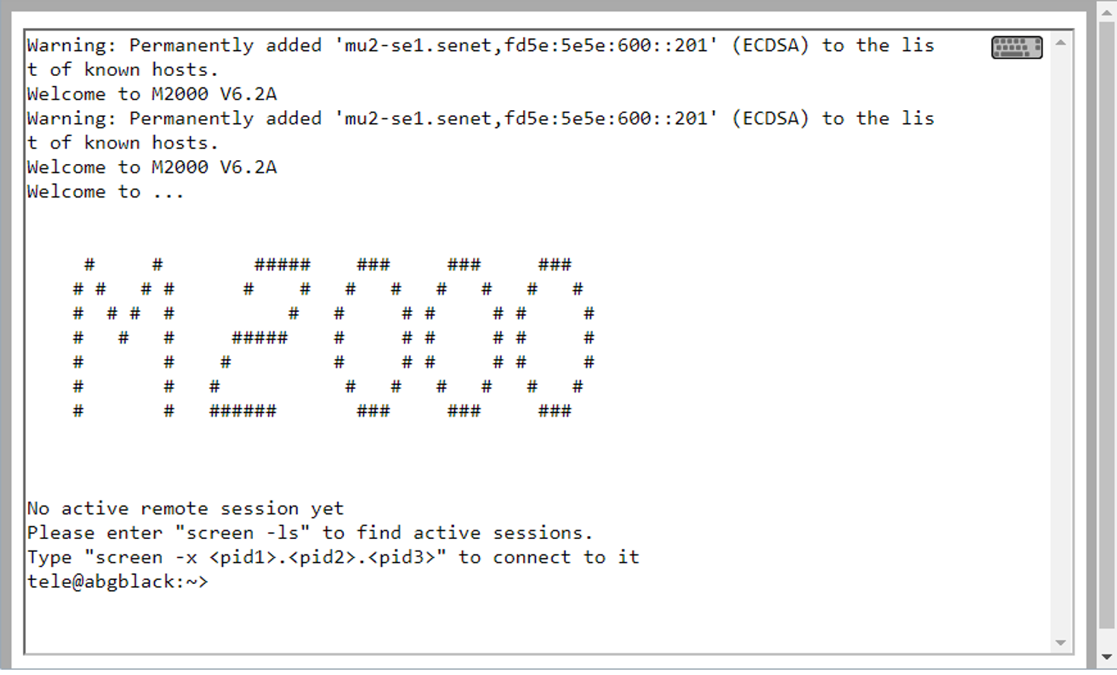The image size is (1117, 675).
Task: Click the terminal scrollbar down arrow
Action: pyautogui.click(x=1061, y=643)
